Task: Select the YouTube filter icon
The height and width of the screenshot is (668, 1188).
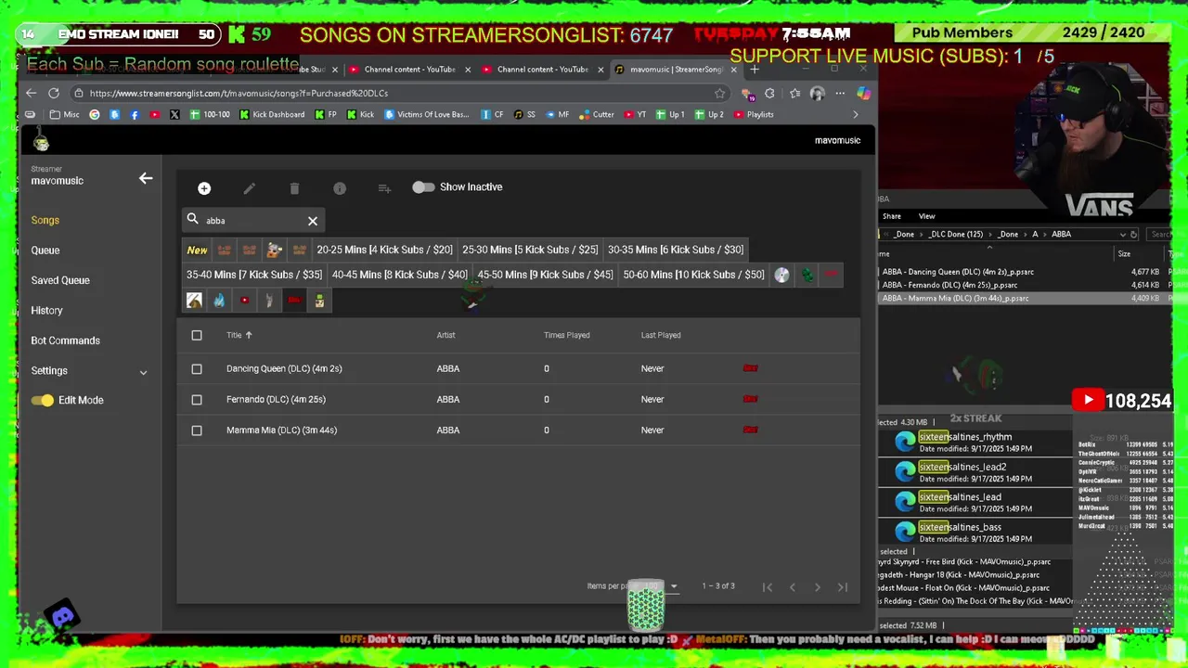Action: click(244, 301)
